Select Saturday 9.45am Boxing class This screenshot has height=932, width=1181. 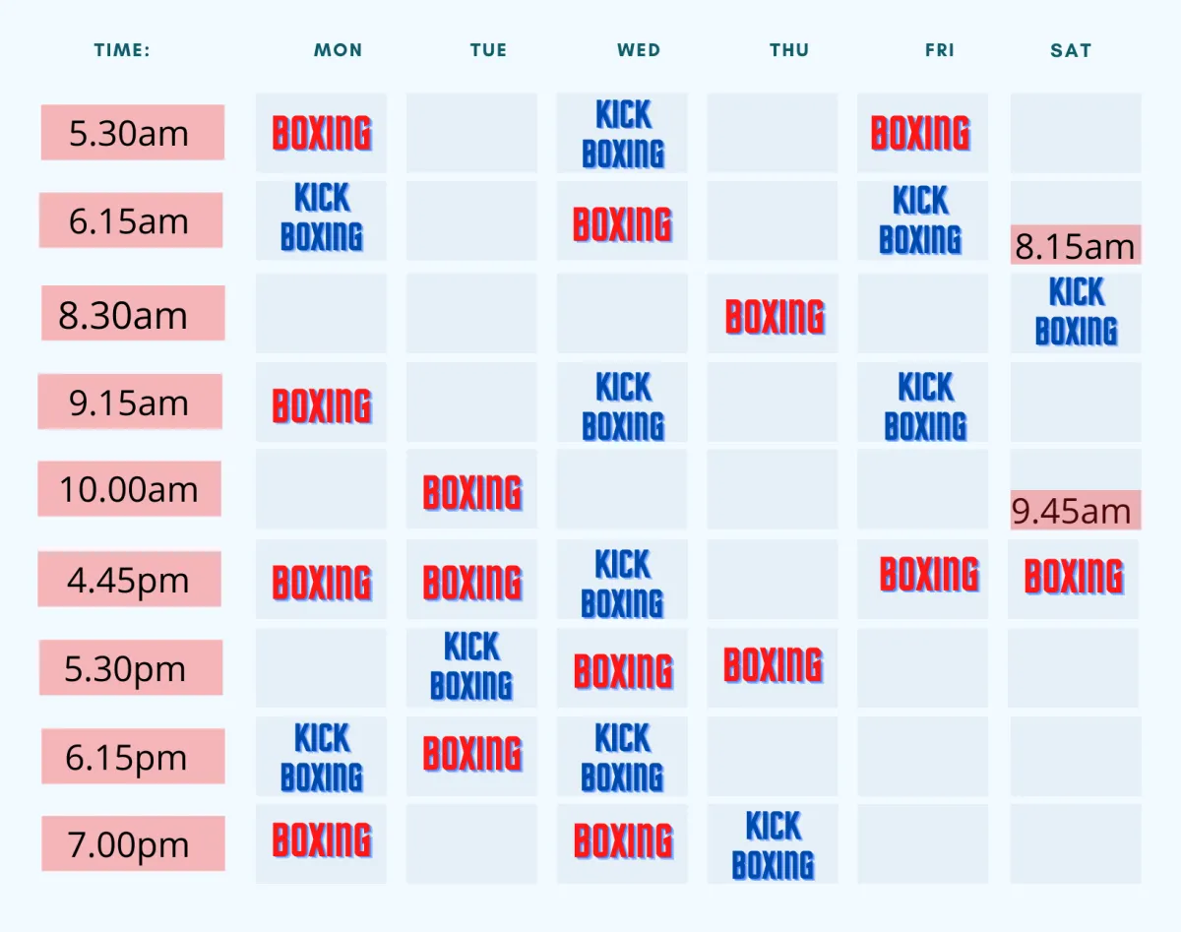coord(1074,579)
